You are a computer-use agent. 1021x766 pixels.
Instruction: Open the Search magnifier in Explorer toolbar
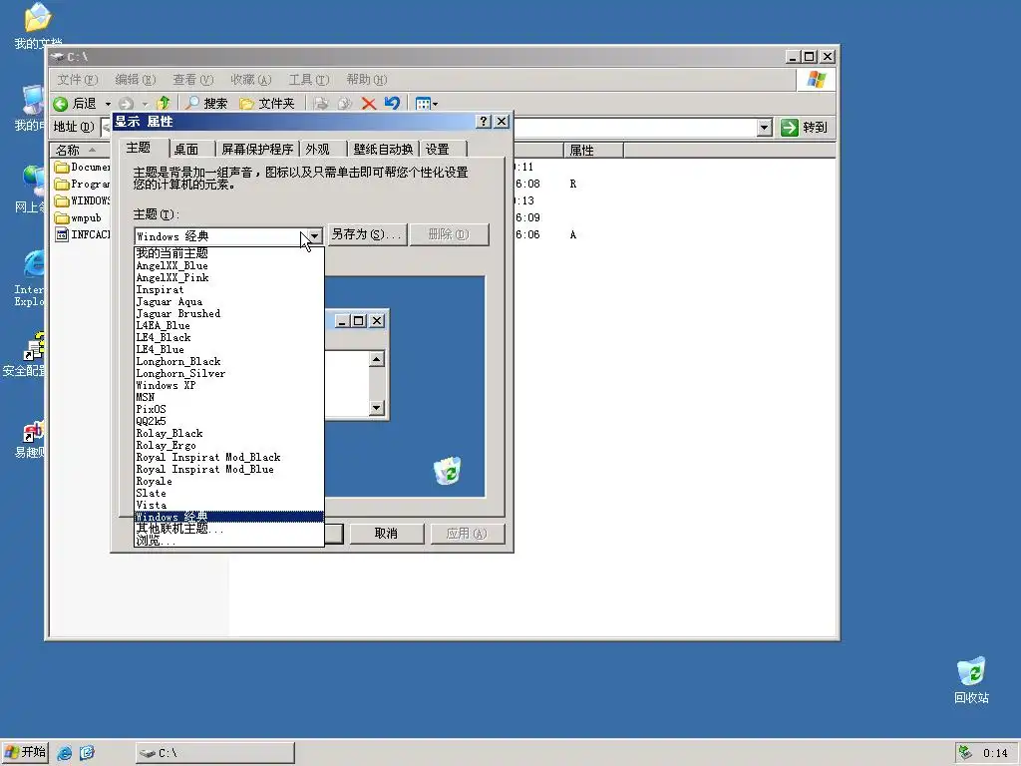[205, 103]
